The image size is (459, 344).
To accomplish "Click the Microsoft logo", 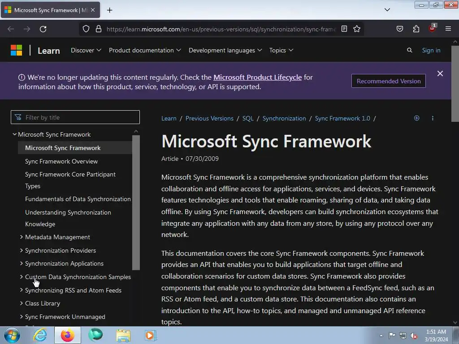I will (x=17, y=50).
